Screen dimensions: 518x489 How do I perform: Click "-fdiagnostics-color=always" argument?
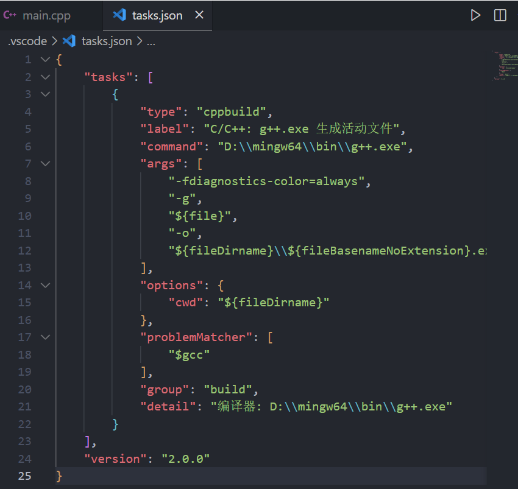(x=266, y=181)
